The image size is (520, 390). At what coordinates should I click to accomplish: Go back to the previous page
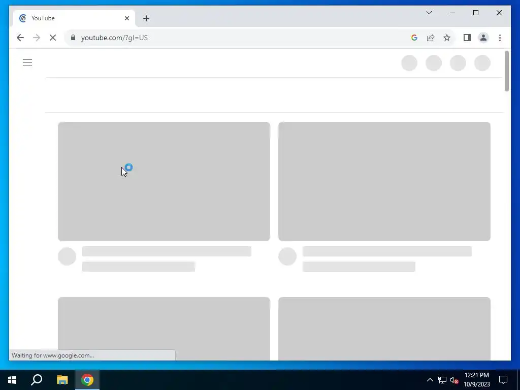[20, 38]
